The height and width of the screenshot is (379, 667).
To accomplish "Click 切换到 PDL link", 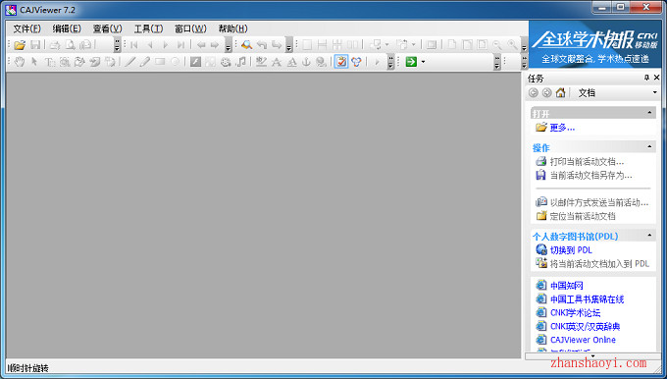I will [571, 250].
